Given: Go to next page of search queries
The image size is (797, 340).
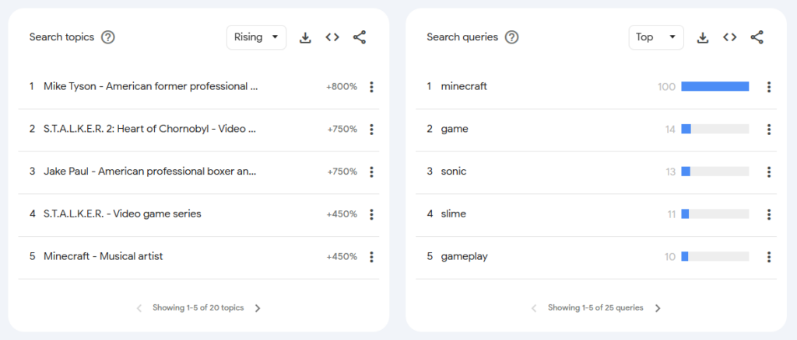Looking at the screenshot, I should (x=658, y=308).
